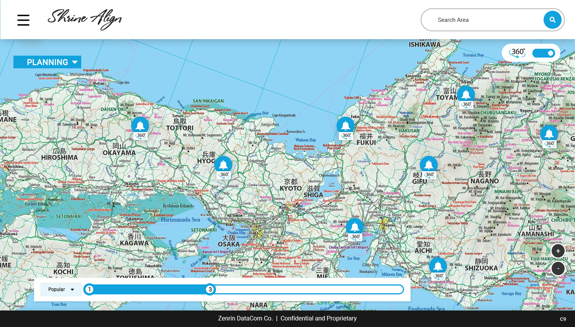575x327 pixels.
Task: Toggle the 360° view switch
Action: point(544,53)
